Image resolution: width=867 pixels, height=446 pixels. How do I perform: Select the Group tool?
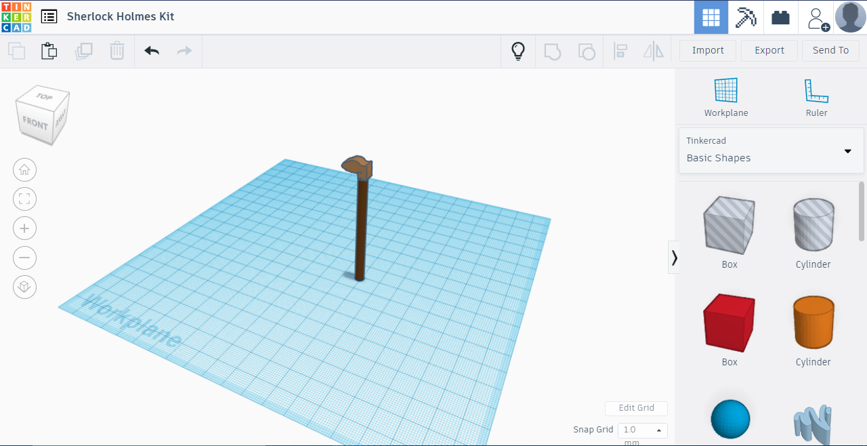pos(553,50)
